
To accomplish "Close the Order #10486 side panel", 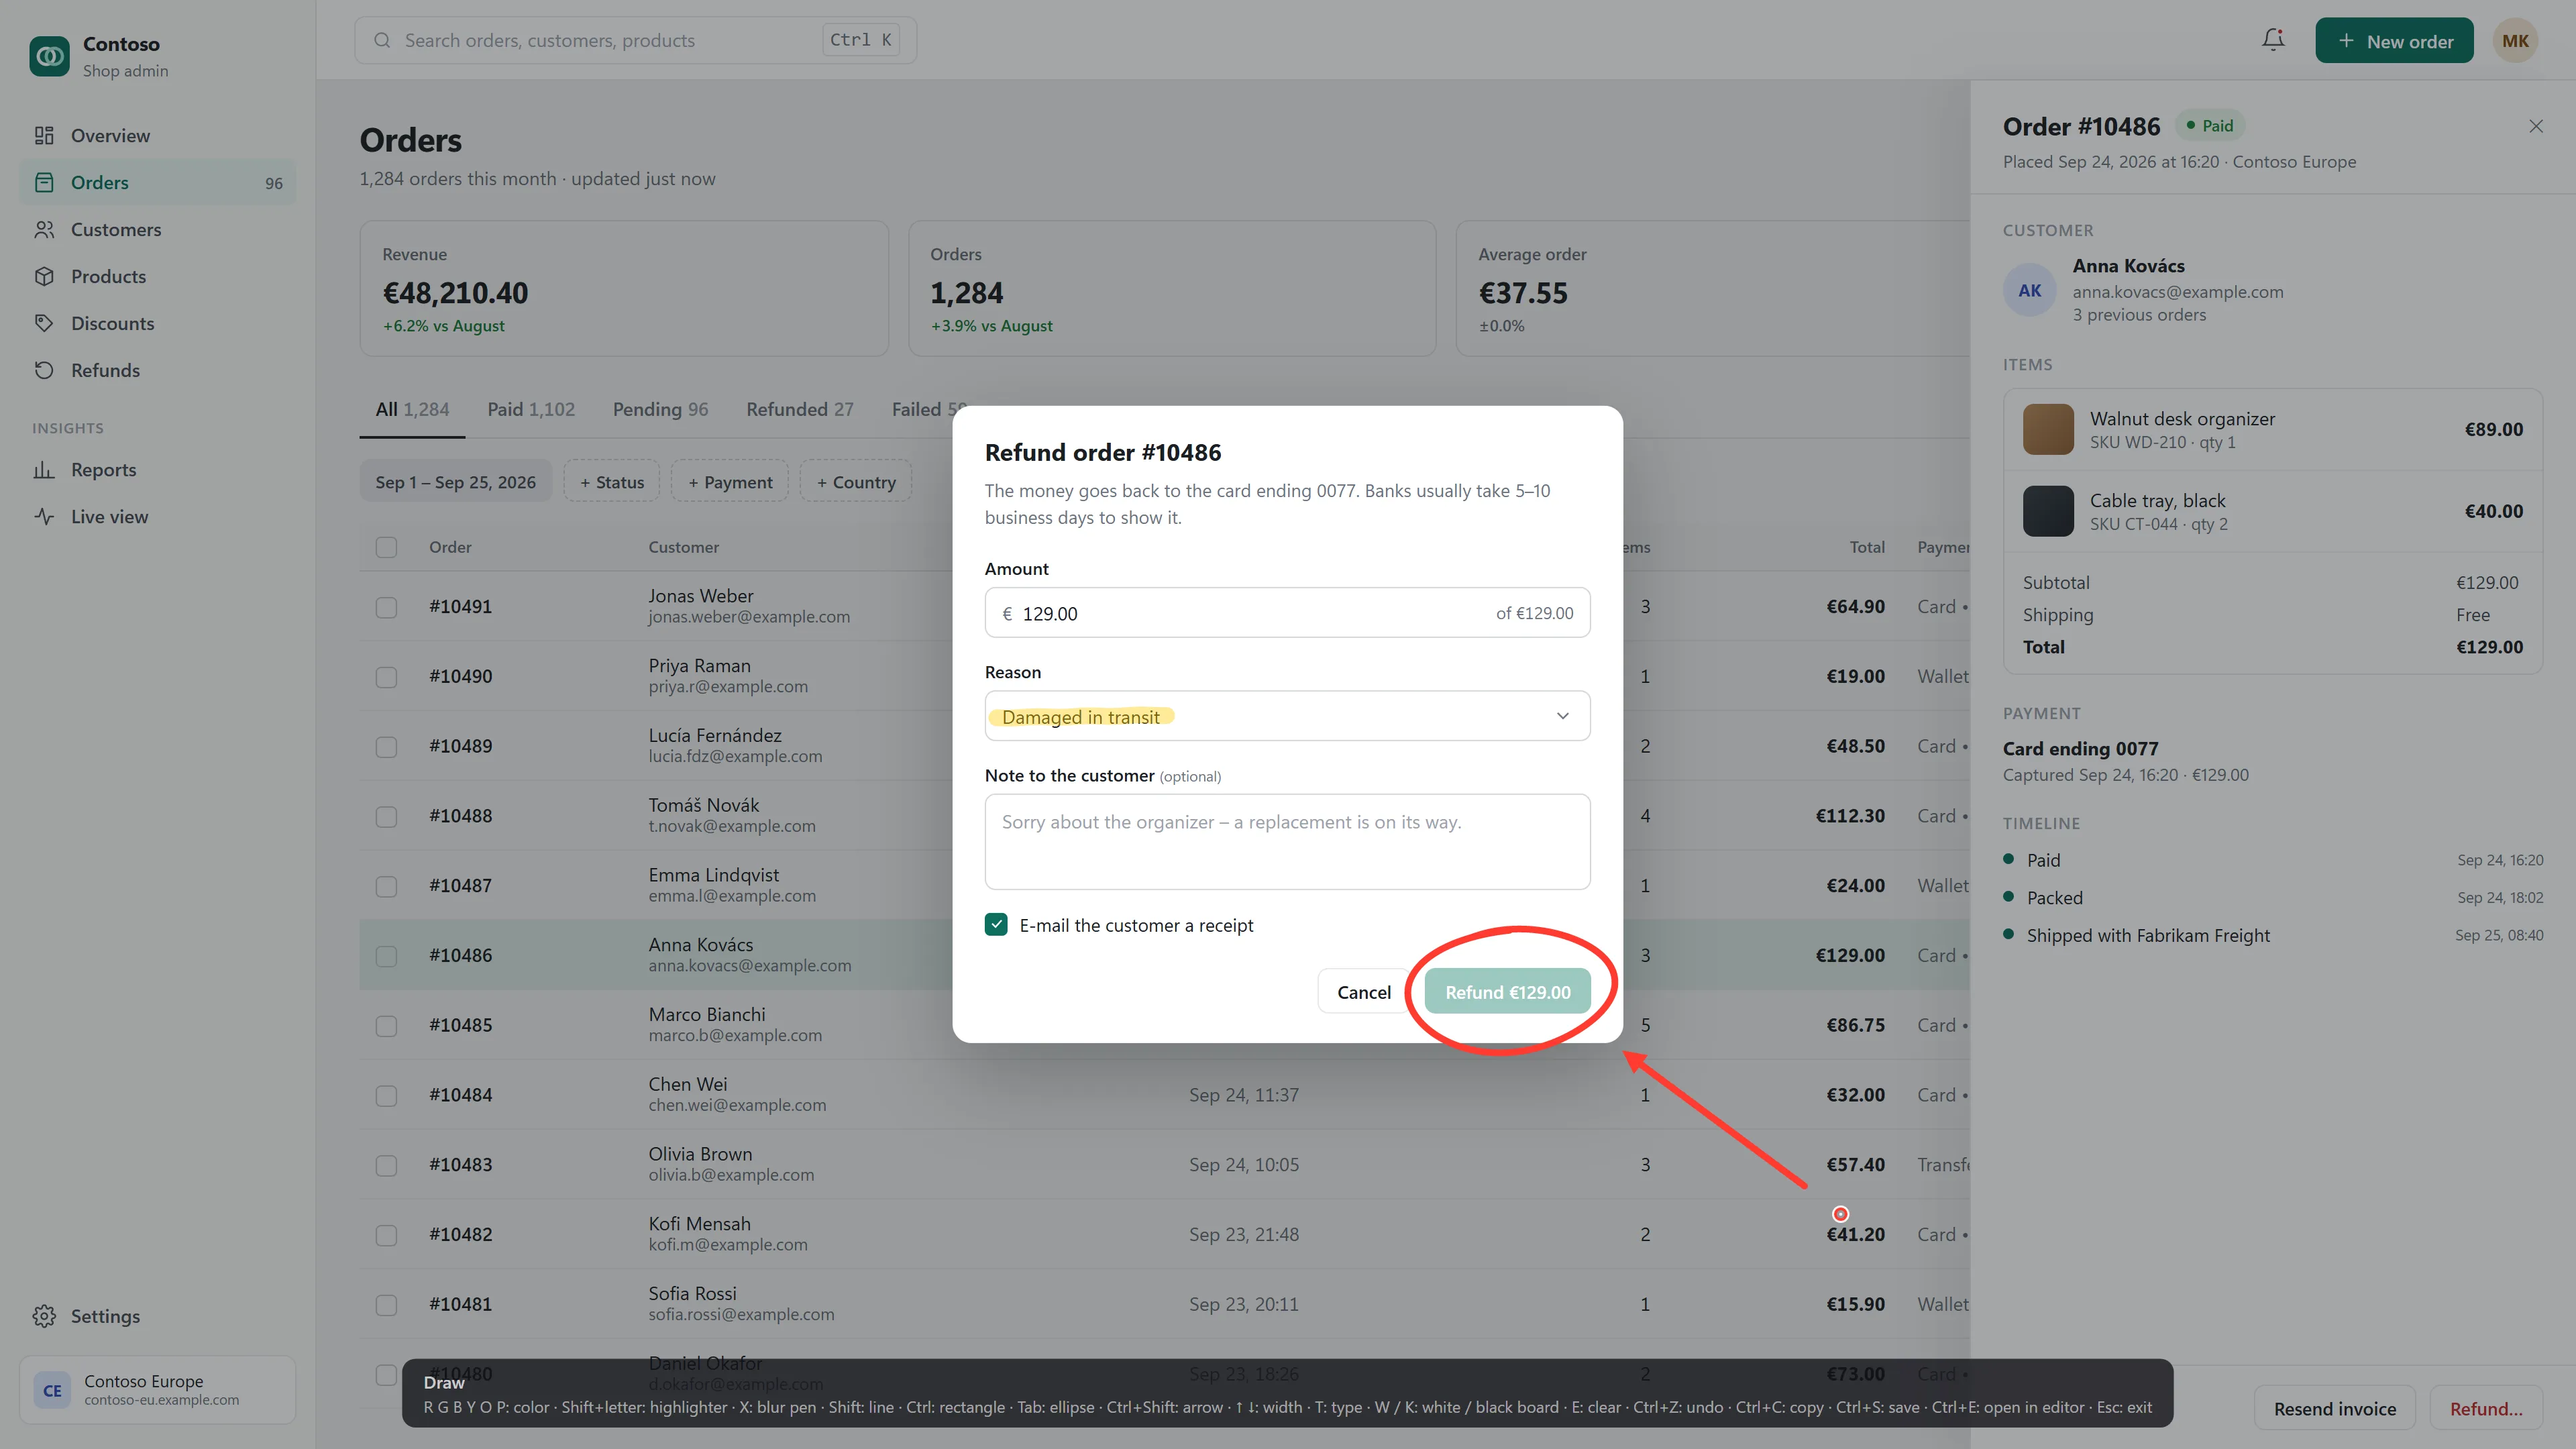I will (2536, 126).
